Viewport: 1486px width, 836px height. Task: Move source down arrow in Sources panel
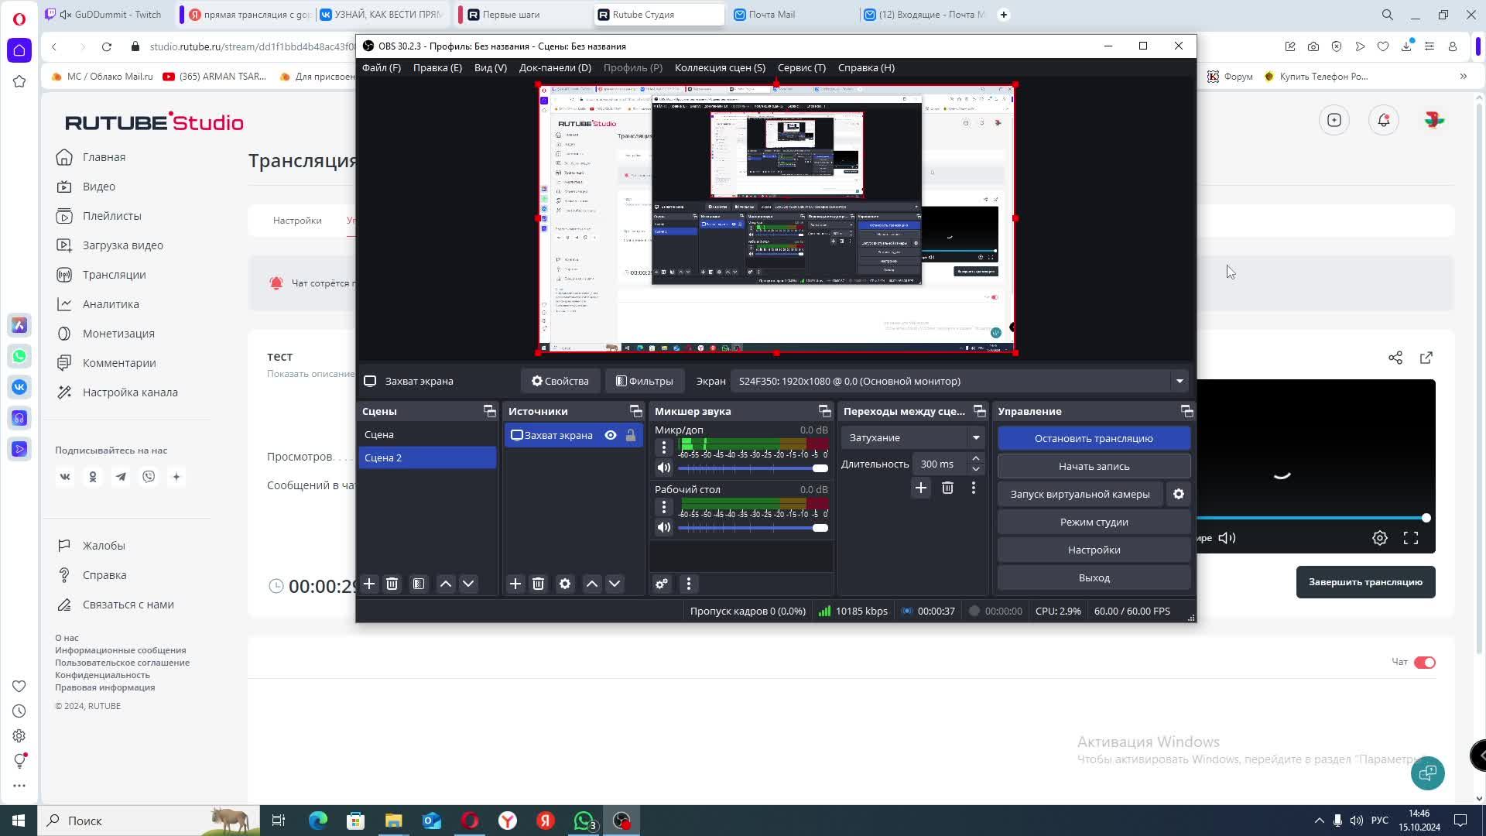pyautogui.click(x=615, y=584)
